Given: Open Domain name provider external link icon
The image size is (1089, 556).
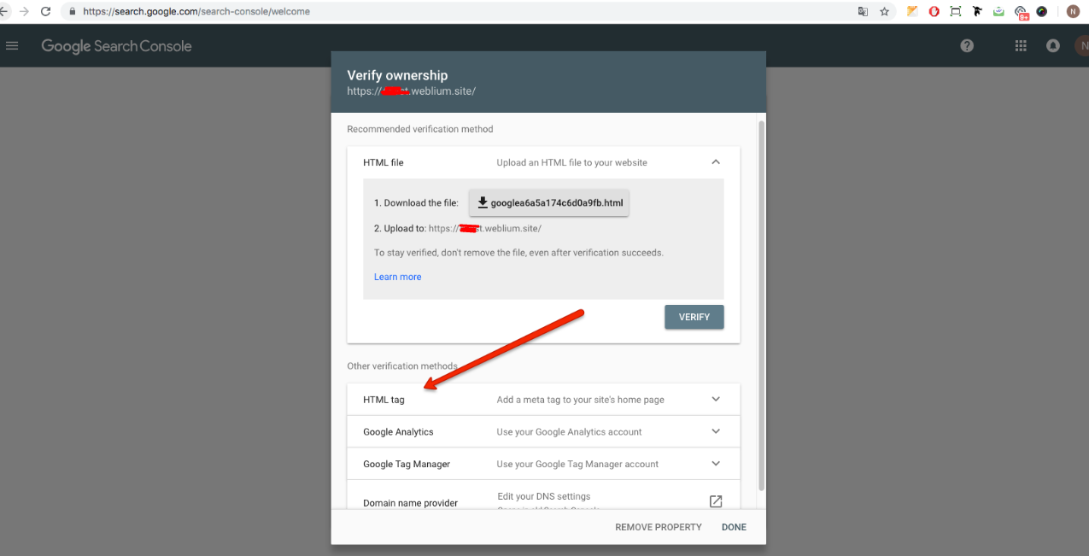Looking at the screenshot, I should point(716,501).
